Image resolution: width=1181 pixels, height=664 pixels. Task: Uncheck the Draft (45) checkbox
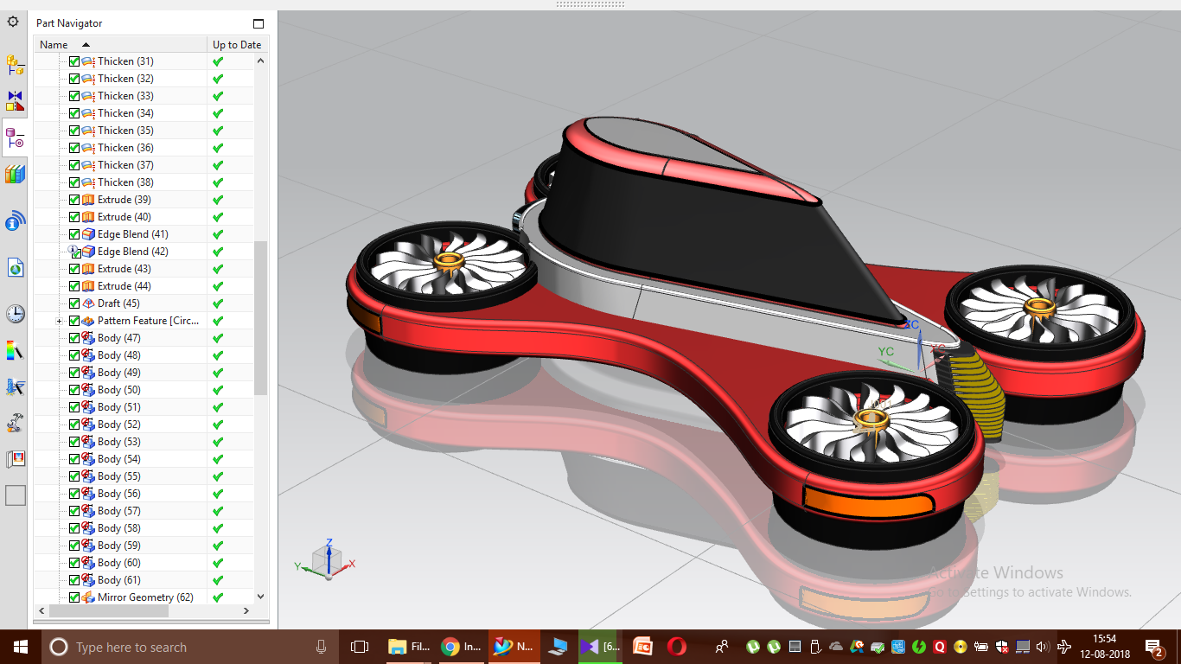pyautogui.click(x=73, y=303)
